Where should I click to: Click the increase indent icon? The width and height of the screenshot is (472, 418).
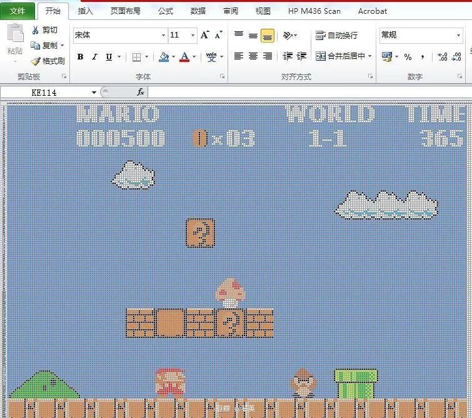[x=301, y=56]
